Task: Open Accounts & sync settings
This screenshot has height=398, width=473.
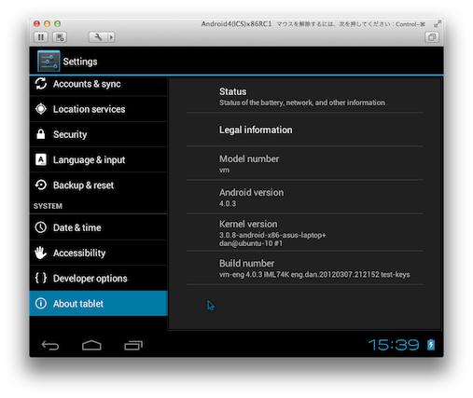Action: pyautogui.click(x=99, y=84)
